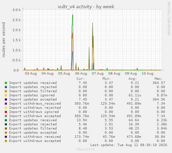The height and width of the screenshot is (153, 172).
Task: Click the Export withdraws received swatch
Action: [x=6, y=137]
